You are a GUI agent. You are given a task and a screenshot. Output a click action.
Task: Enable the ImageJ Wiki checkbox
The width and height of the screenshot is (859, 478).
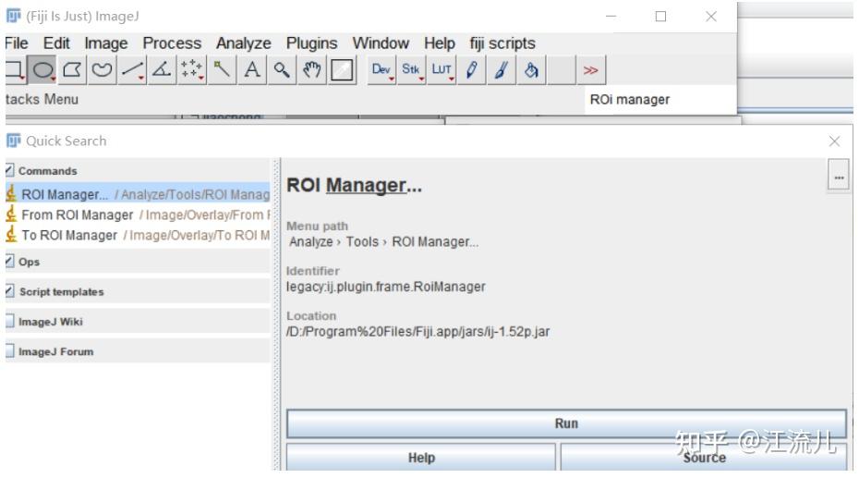(x=9, y=321)
